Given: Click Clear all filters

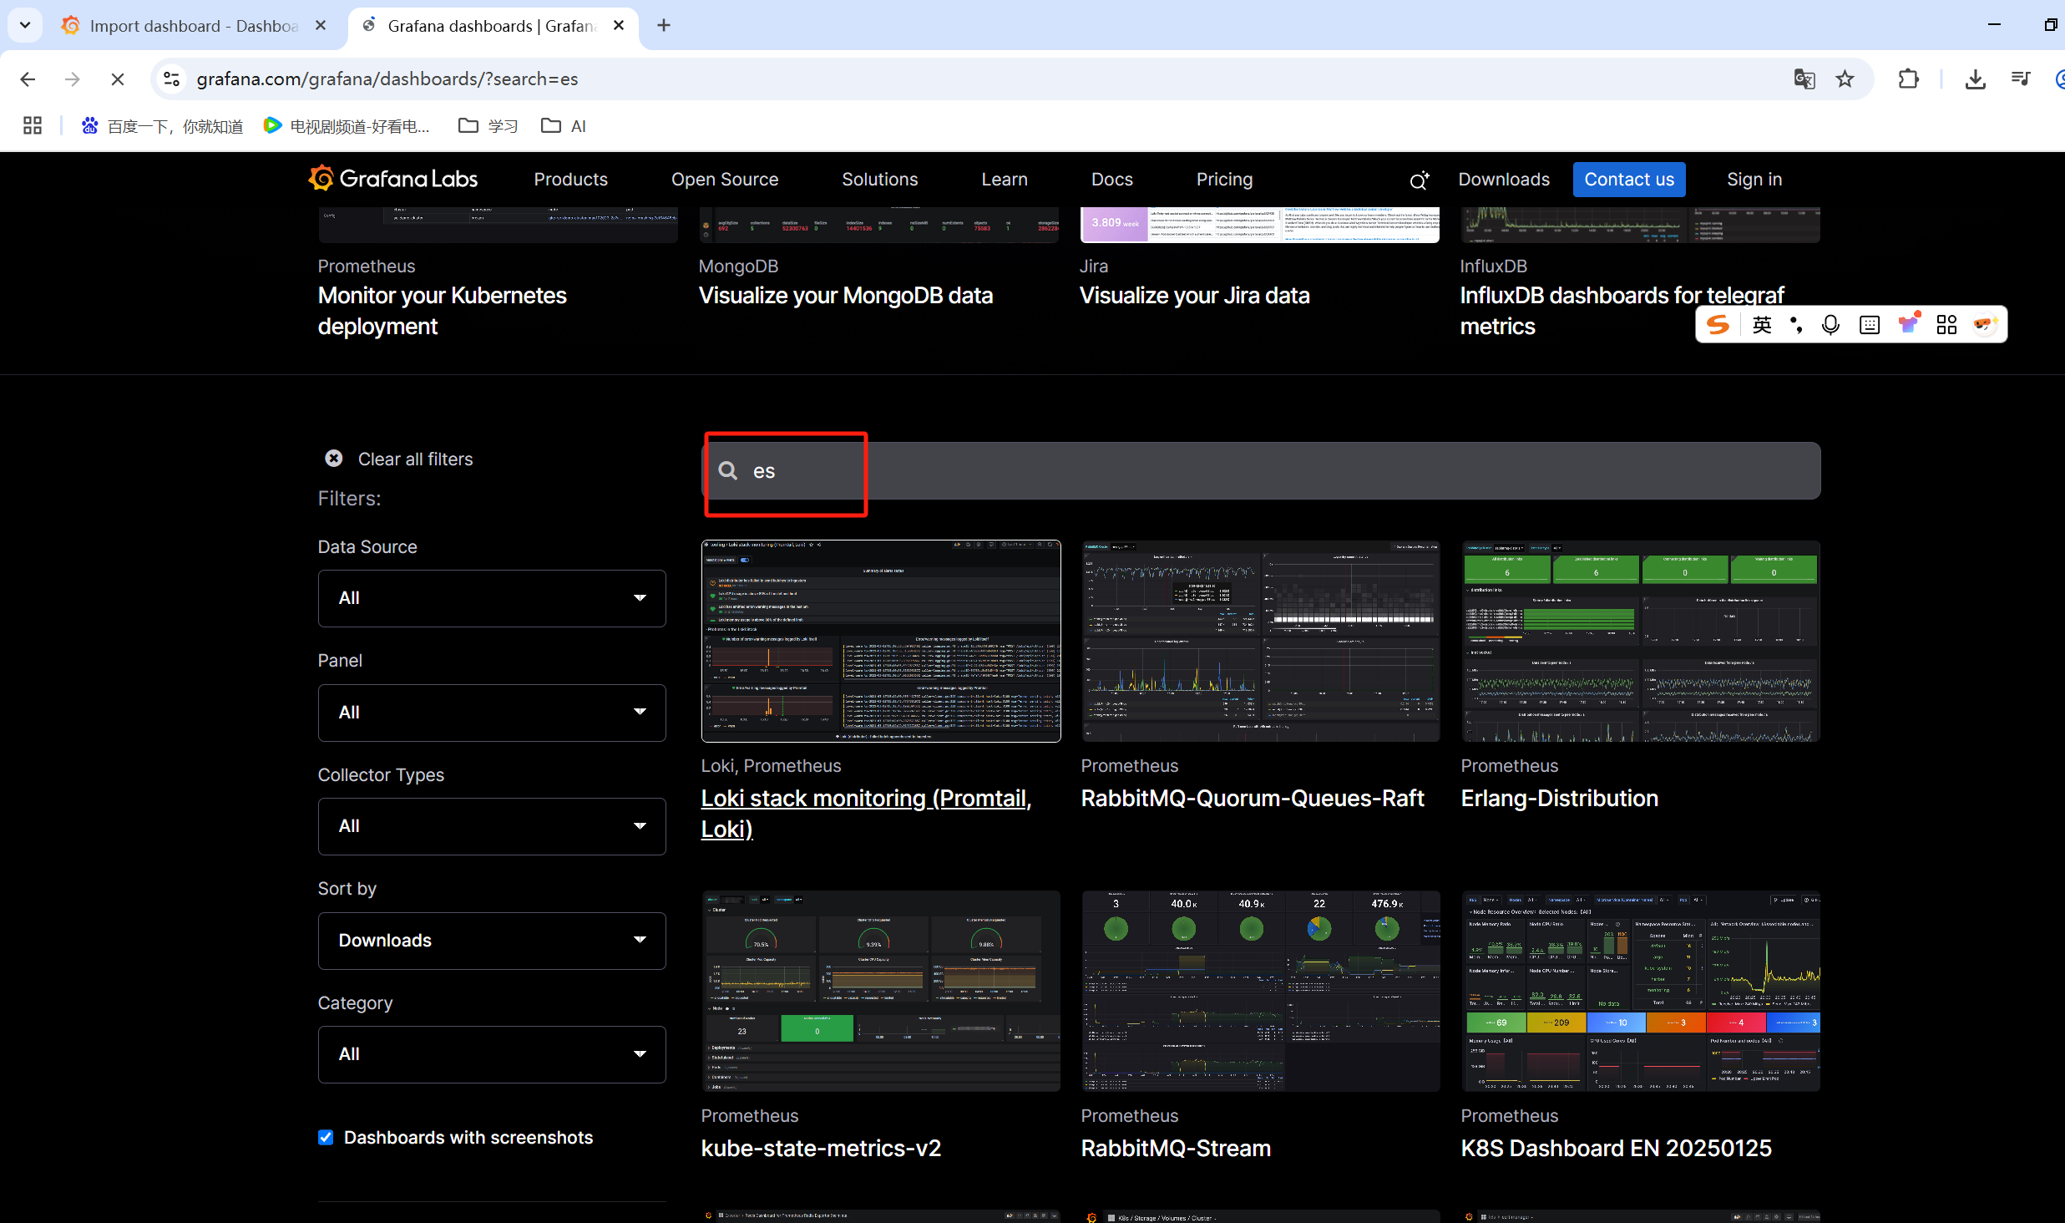Looking at the screenshot, I should tap(415, 459).
